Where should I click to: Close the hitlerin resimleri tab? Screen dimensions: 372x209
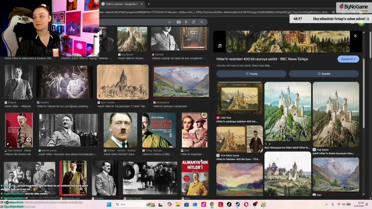coord(142,4)
